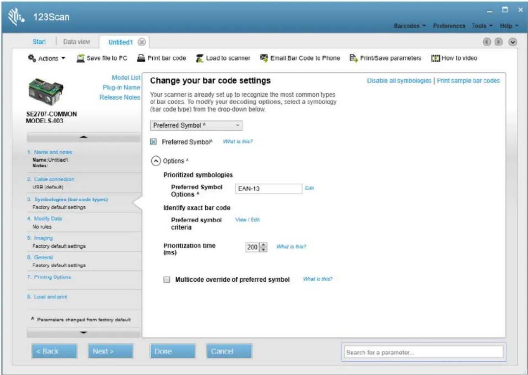Viewport: 528px width, 375px height.
Task: Click the Print bar code printer icon
Action: pos(141,58)
